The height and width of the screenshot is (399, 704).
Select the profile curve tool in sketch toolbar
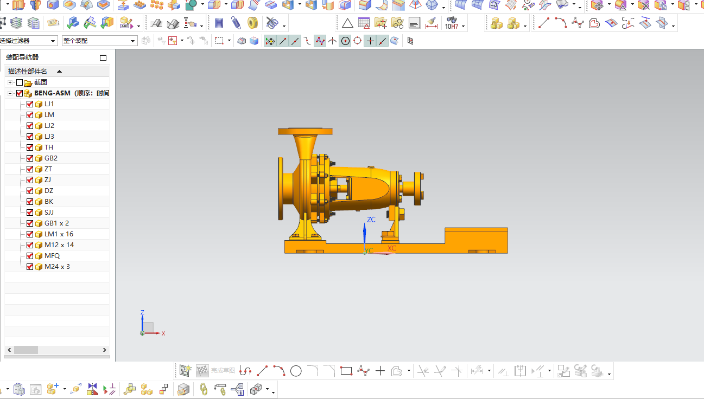[x=245, y=371]
